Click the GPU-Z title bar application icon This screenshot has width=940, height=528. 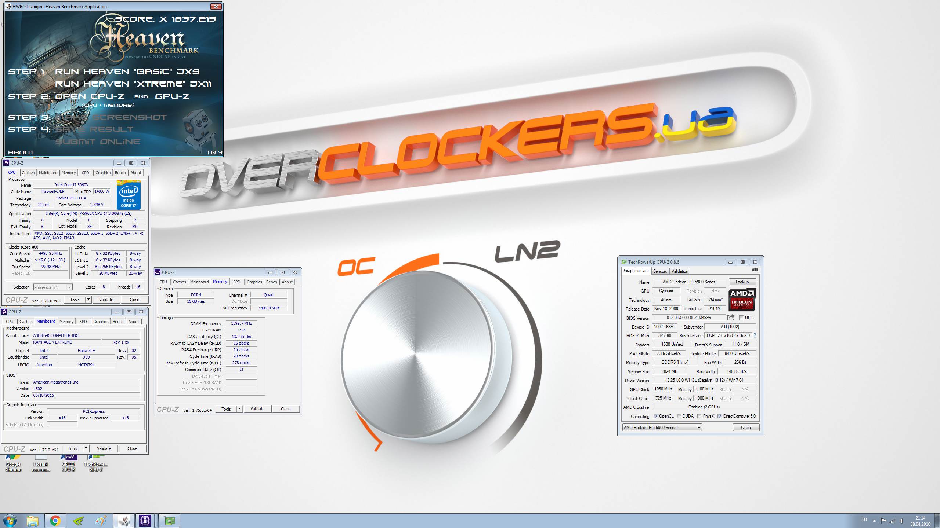(624, 262)
